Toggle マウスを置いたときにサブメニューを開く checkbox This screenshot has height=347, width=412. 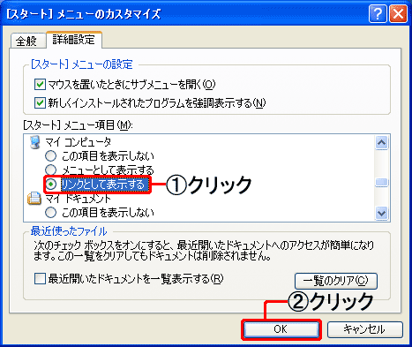tap(40, 85)
